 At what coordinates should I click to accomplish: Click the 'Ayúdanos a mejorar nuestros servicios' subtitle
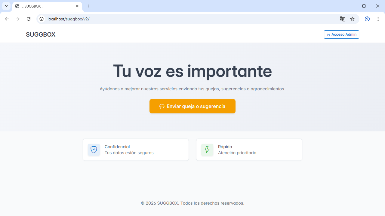(x=192, y=89)
